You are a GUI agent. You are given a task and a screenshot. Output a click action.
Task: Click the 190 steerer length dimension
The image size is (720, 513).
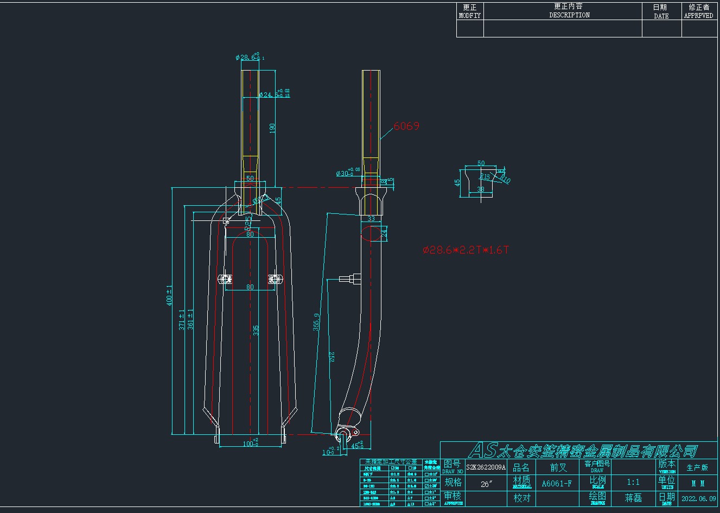[x=272, y=128]
